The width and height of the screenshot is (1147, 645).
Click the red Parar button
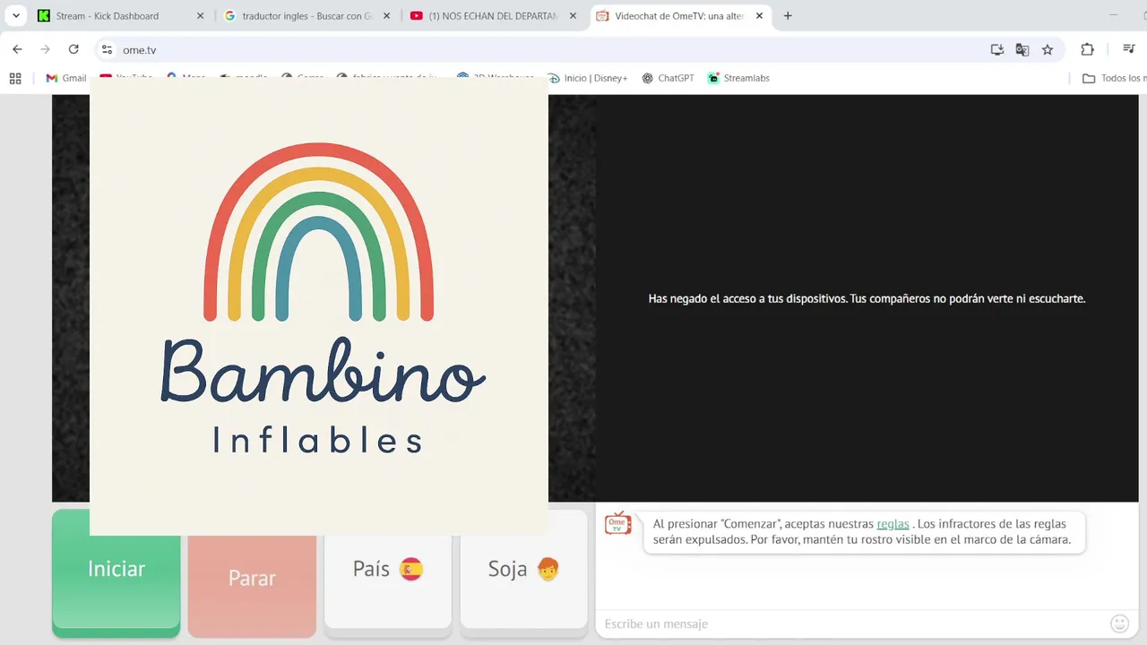(252, 578)
